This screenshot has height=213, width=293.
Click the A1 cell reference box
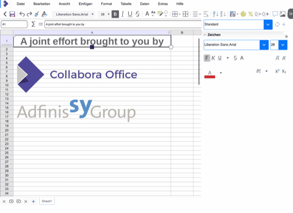click(x=14, y=24)
